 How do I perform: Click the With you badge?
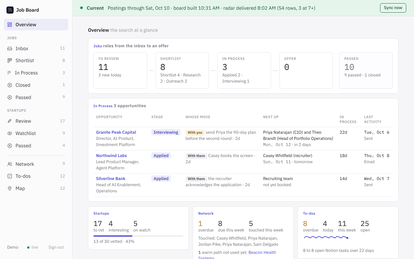pos(195,132)
